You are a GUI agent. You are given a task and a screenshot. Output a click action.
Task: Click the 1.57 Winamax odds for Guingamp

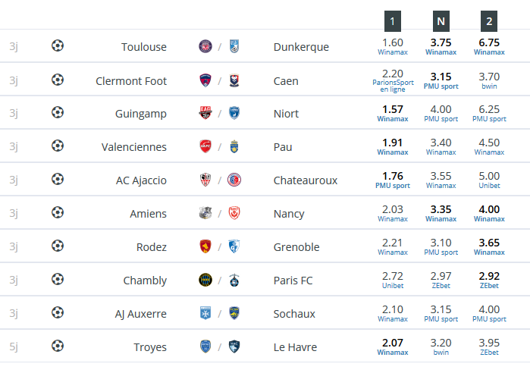click(393, 113)
